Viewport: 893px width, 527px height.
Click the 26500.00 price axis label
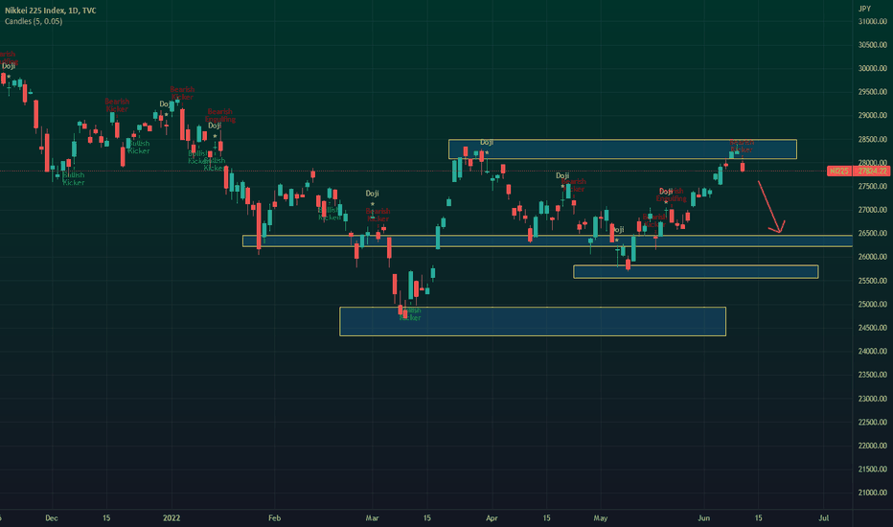pos(873,234)
